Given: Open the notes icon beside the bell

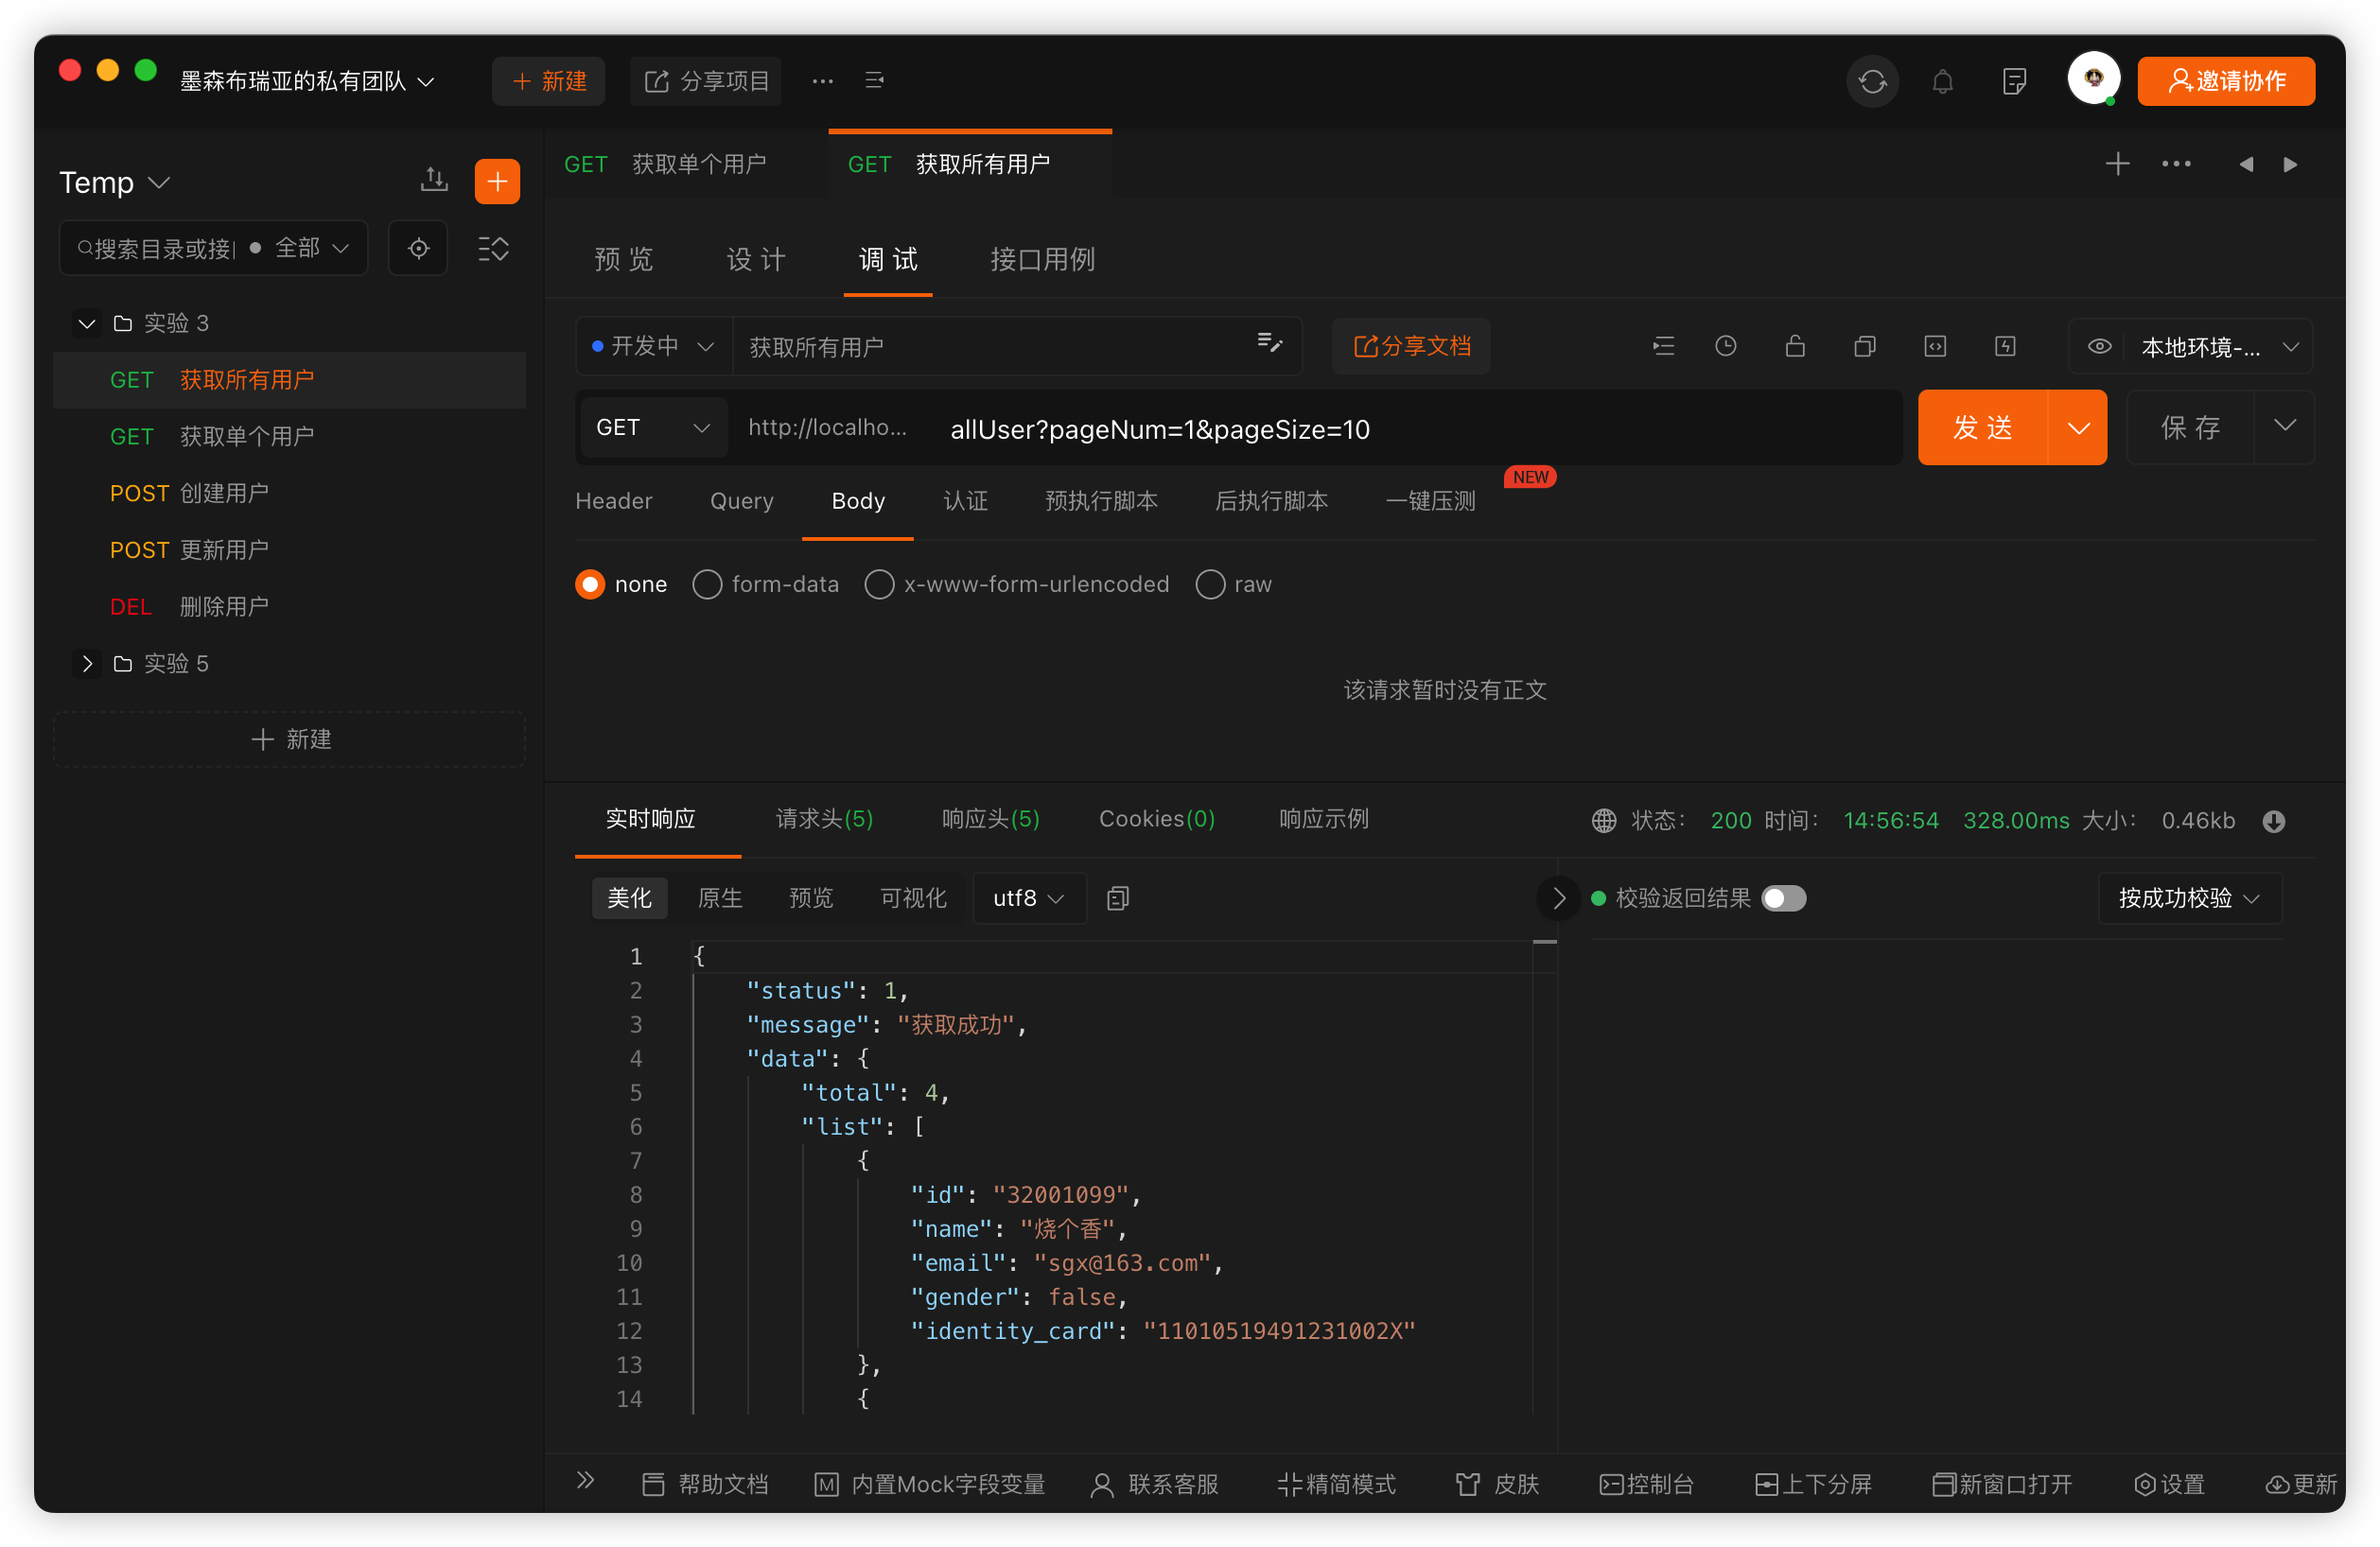Looking at the screenshot, I should pyautogui.click(x=2014, y=81).
